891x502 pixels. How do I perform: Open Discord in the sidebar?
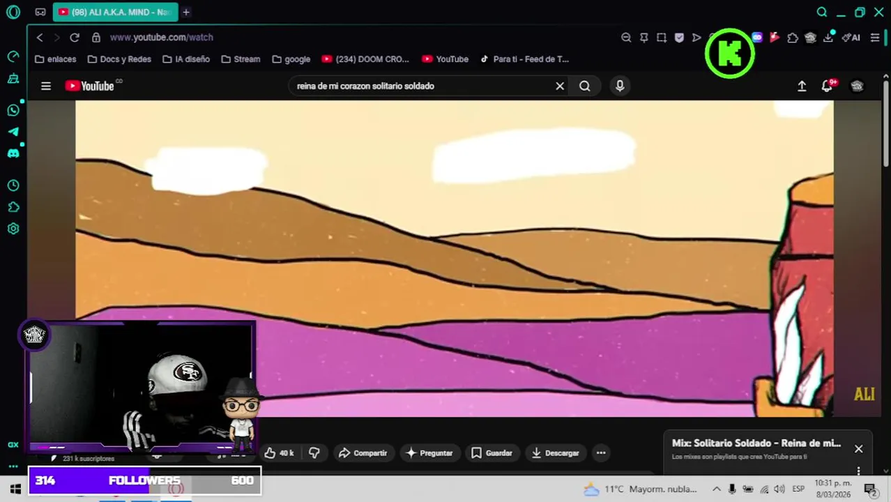point(13,153)
